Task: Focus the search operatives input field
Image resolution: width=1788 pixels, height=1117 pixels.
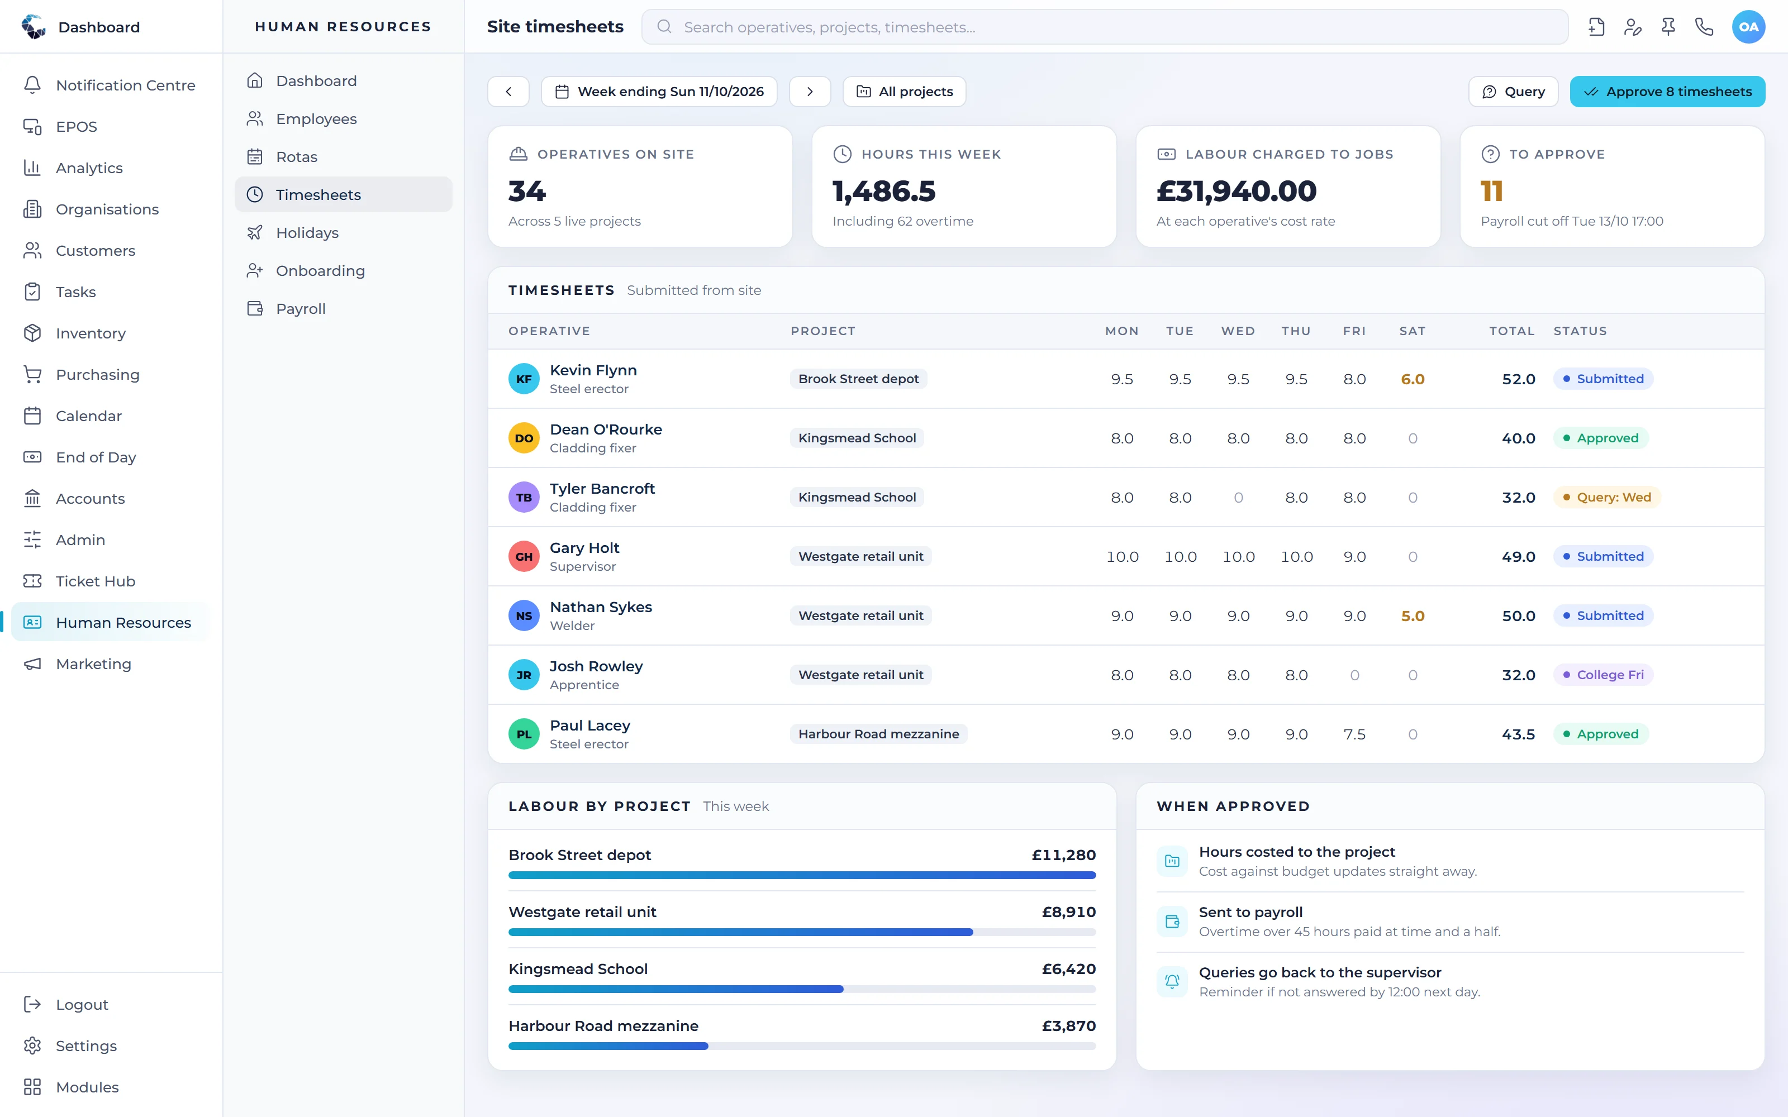Action: [x=1105, y=27]
